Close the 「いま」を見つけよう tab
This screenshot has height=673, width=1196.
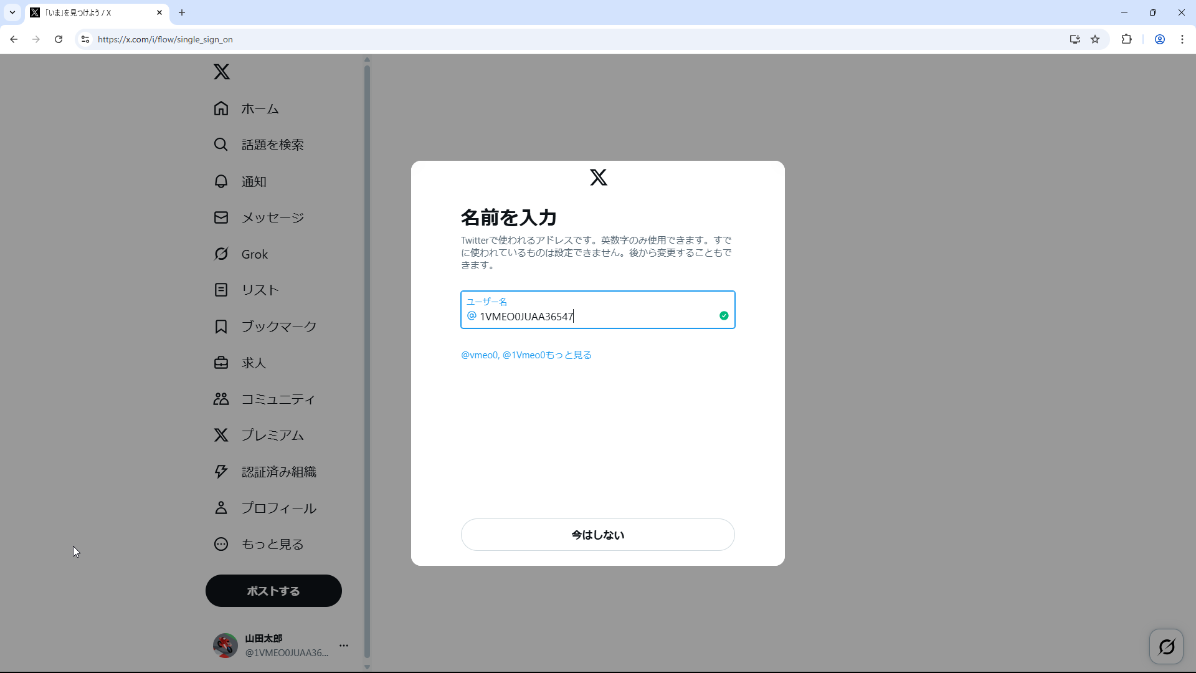[x=159, y=12]
